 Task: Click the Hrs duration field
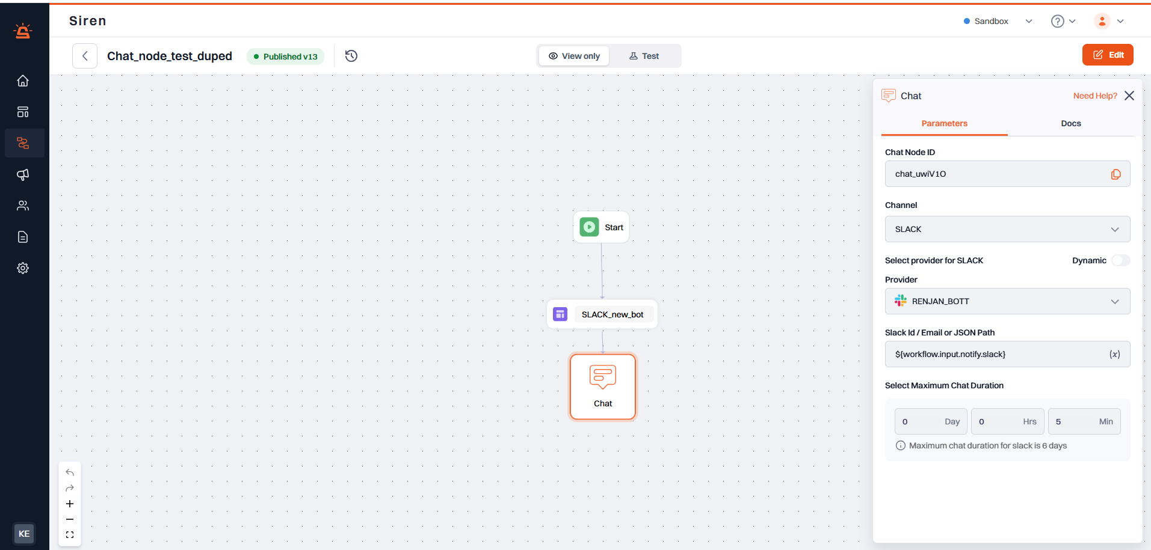[x=1008, y=421]
